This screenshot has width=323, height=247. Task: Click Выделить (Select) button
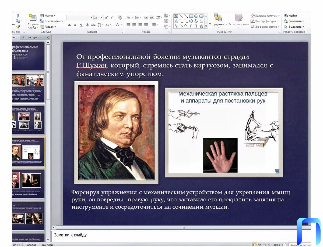(x=294, y=27)
